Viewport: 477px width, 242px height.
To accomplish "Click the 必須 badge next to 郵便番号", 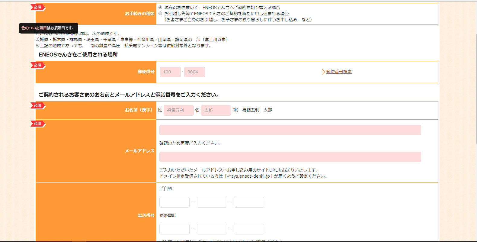I will click(38, 65).
